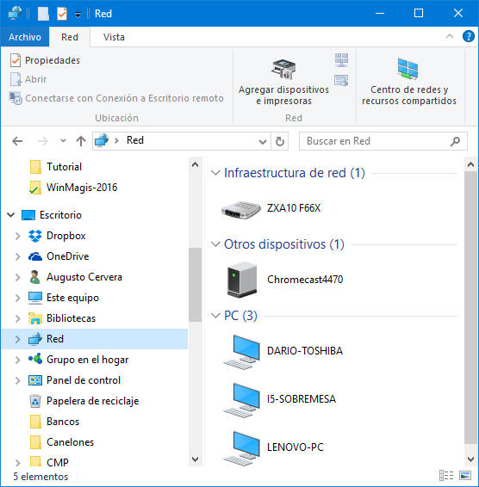Open the address bar history dropdown
The height and width of the screenshot is (487, 479).
pyautogui.click(x=263, y=142)
